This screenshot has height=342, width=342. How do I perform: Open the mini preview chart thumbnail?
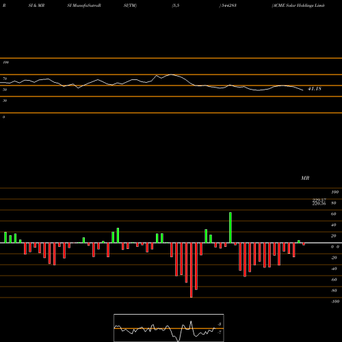point(169,328)
